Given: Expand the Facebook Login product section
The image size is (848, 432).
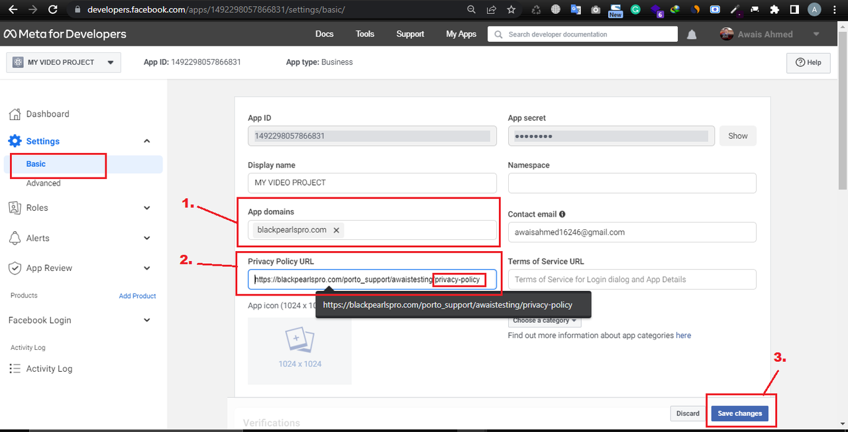Looking at the screenshot, I should point(147,320).
